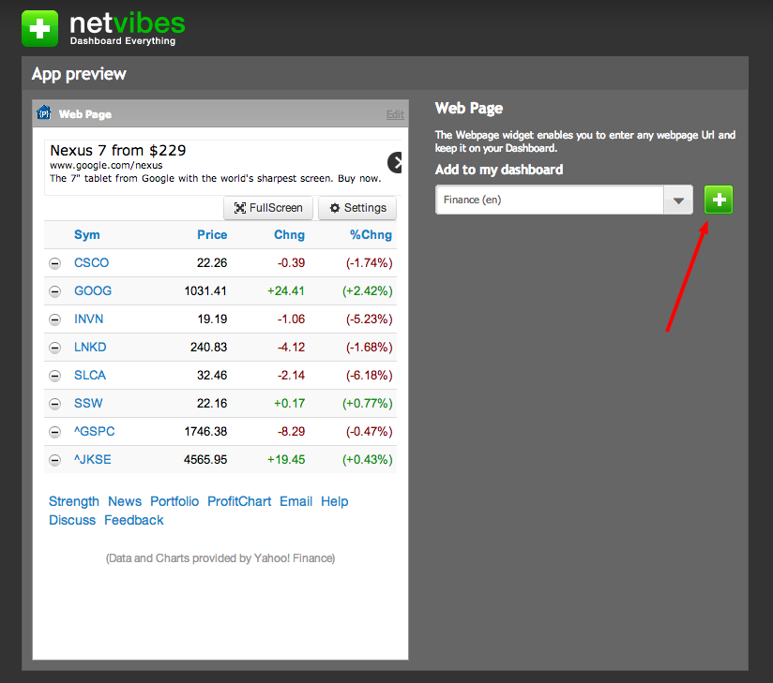
Task: Click the 240.83 LNKD price
Action: pyautogui.click(x=208, y=348)
